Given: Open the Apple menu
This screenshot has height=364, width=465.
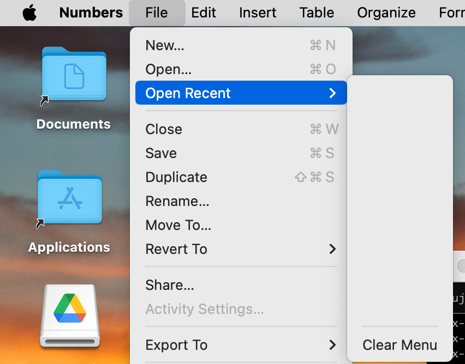Looking at the screenshot, I should click(29, 13).
